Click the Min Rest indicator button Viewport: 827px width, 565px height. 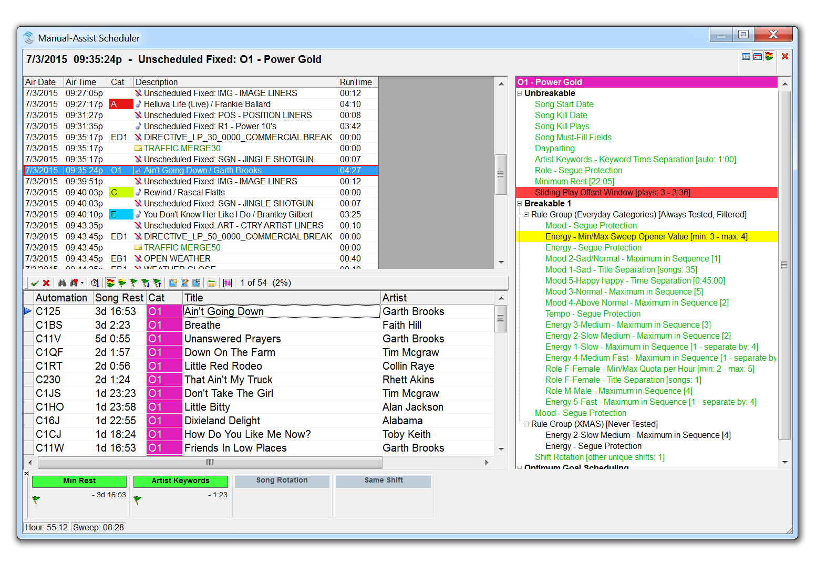point(79,481)
